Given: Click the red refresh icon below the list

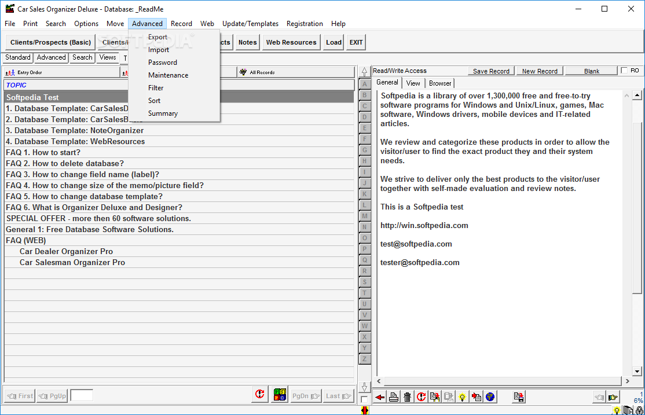Looking at the screenshot, I should [260, 394].
